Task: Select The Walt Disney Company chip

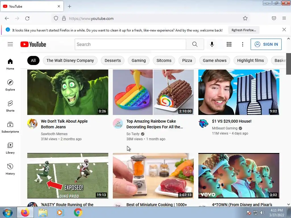Action: coord(70,60)
